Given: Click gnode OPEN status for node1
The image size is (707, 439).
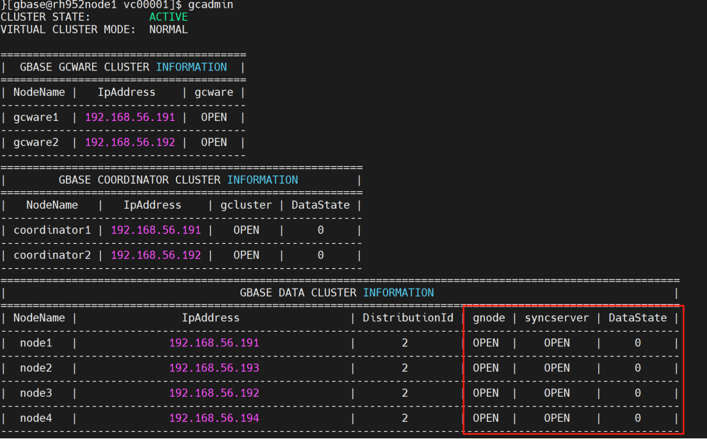Looking at the screenshot, I should pos(486,343).
